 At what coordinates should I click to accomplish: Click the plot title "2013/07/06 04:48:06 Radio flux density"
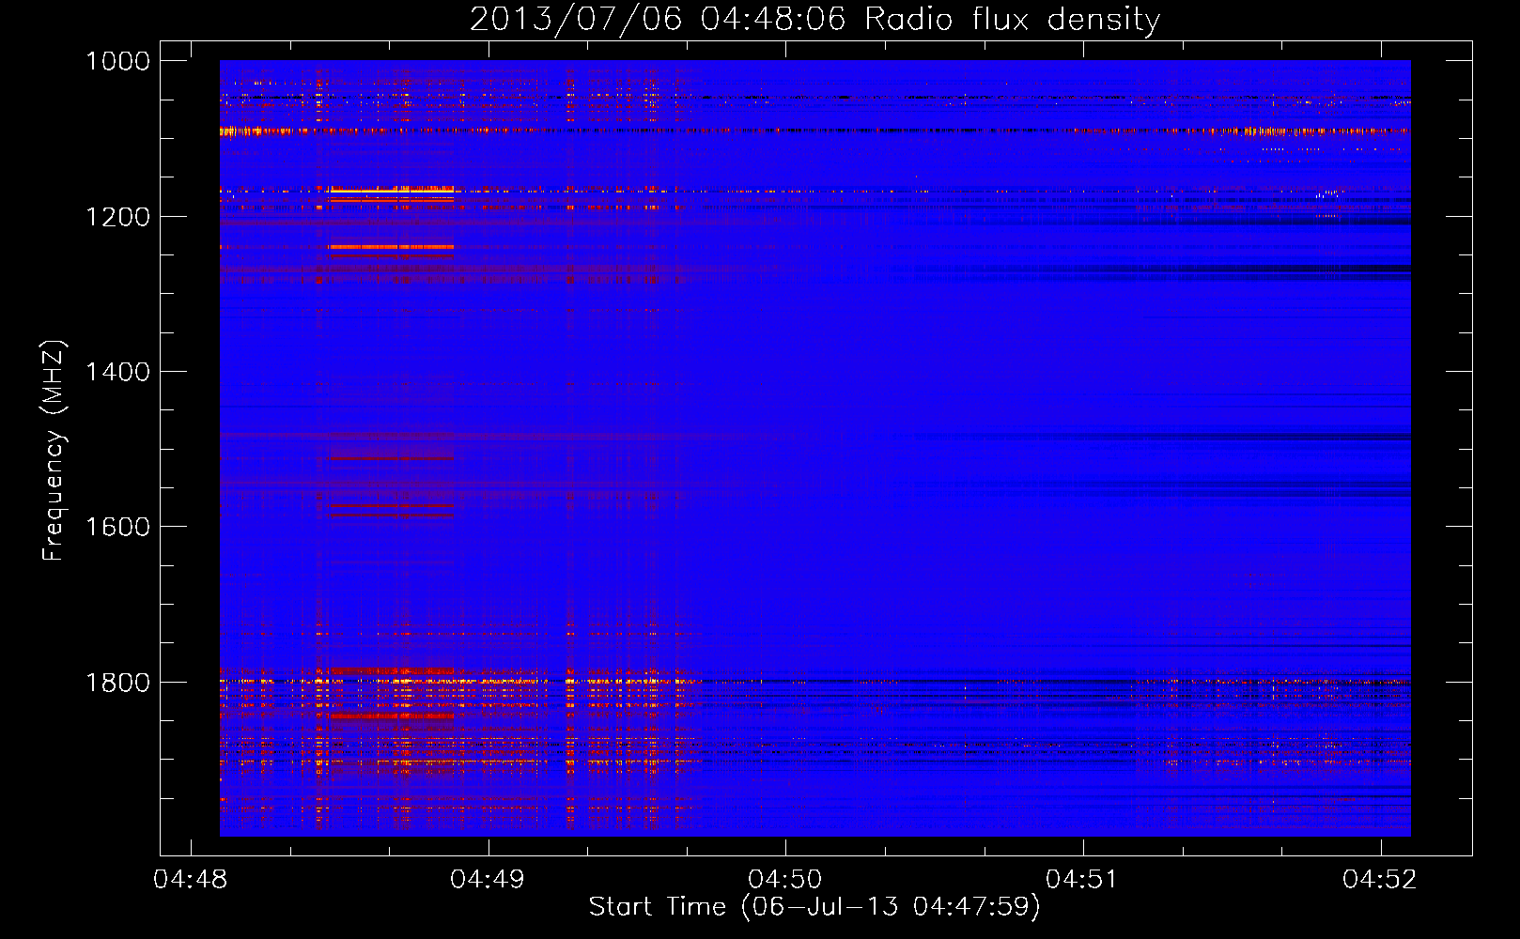814,19
